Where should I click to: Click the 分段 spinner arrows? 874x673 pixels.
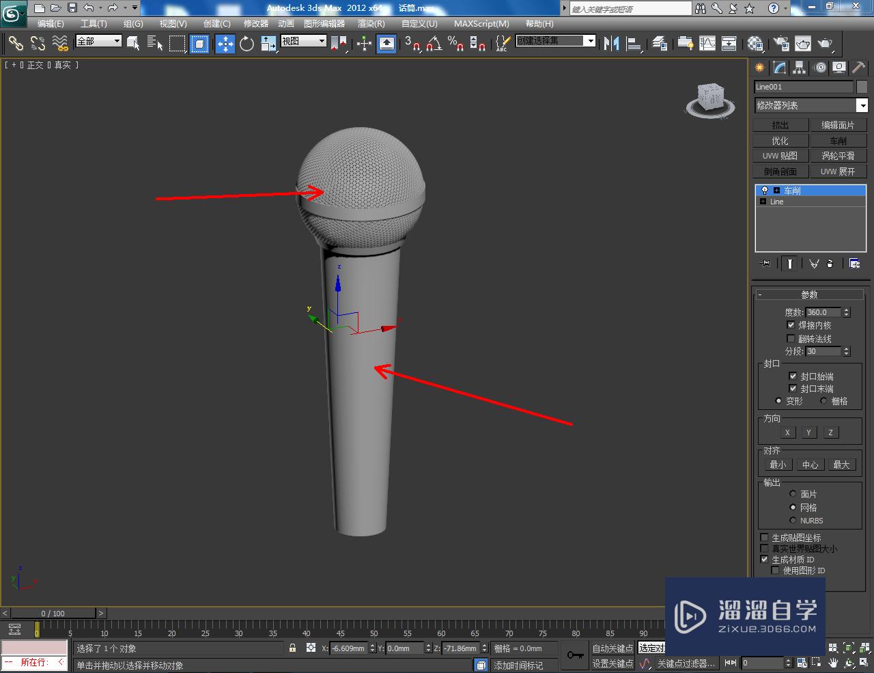pyautogui.click(x=846, y=351)
